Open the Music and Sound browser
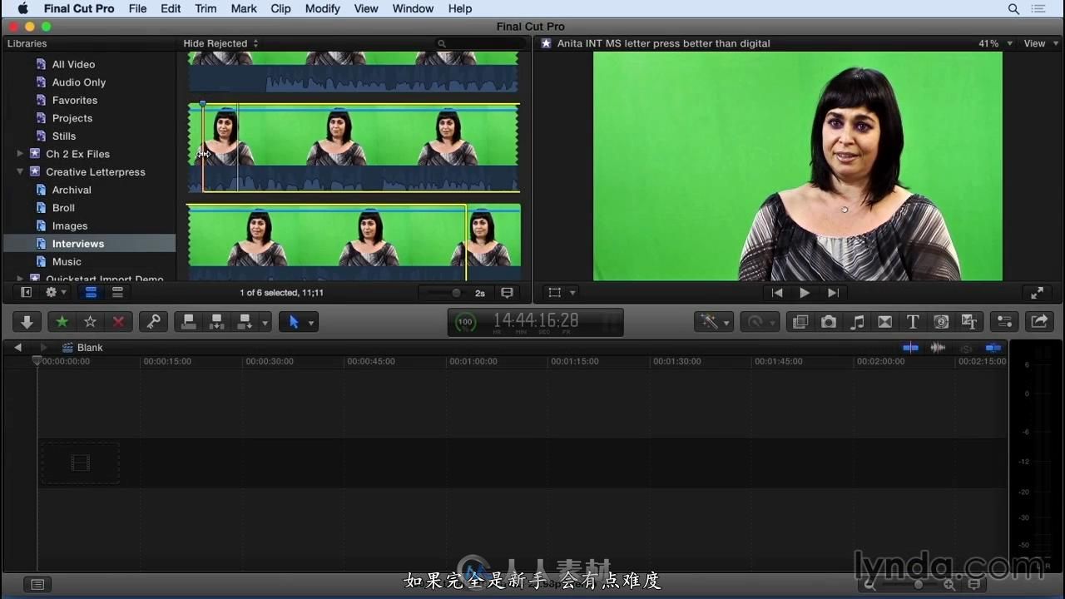 click(857, 322)
